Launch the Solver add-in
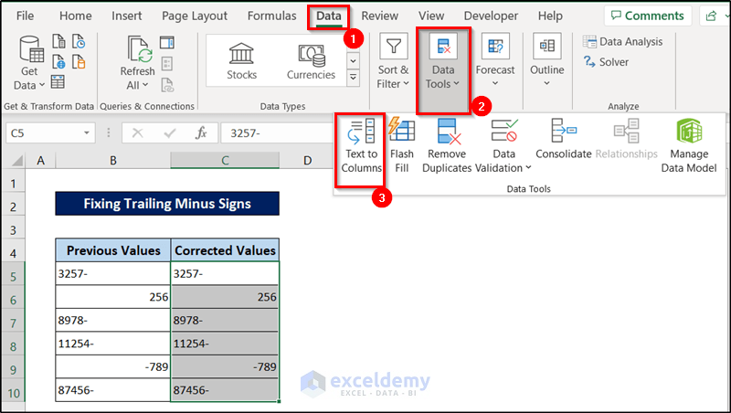The height and width of the screenshot is (413, 731). [606, 61]
